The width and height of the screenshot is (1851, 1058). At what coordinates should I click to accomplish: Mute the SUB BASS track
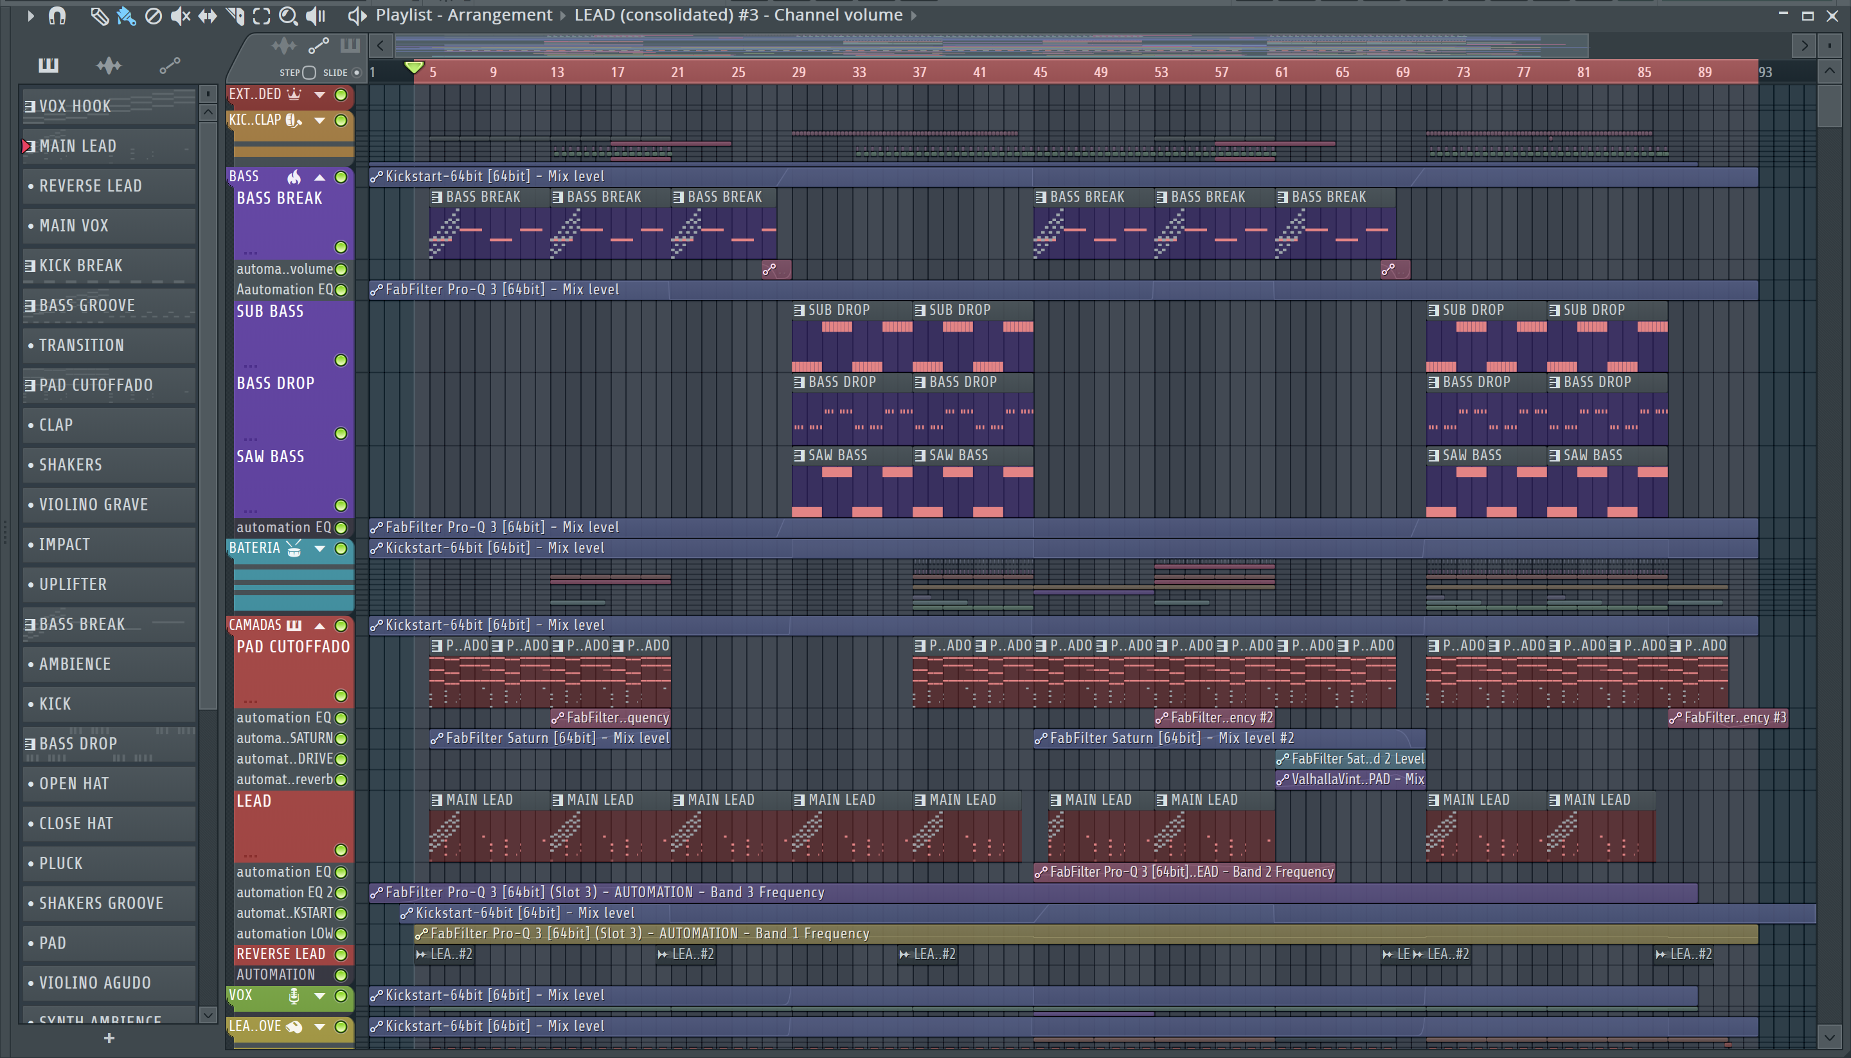click(x=340, y=361)
